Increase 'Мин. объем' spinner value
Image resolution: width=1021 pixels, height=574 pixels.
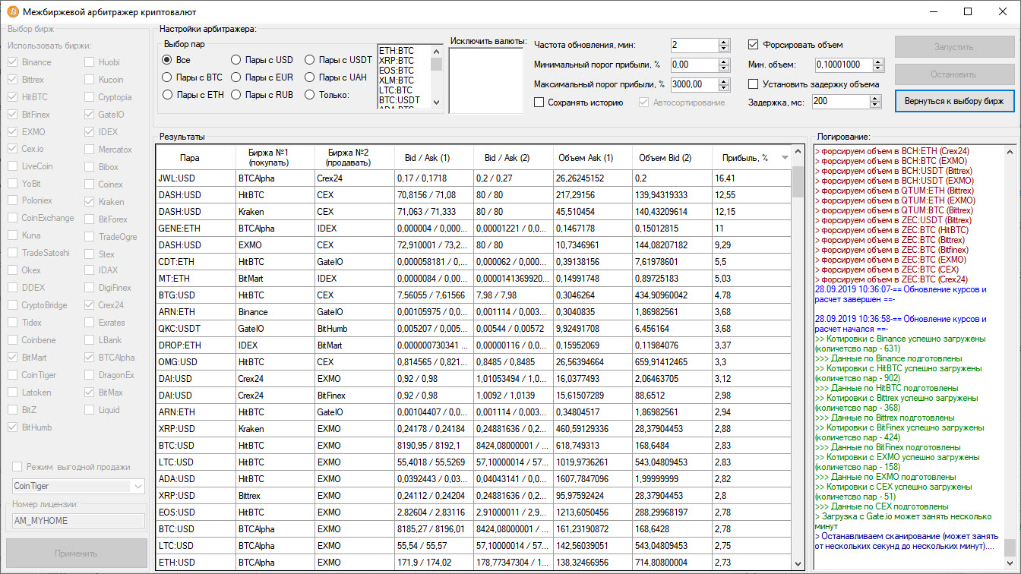tap(879, 61)
